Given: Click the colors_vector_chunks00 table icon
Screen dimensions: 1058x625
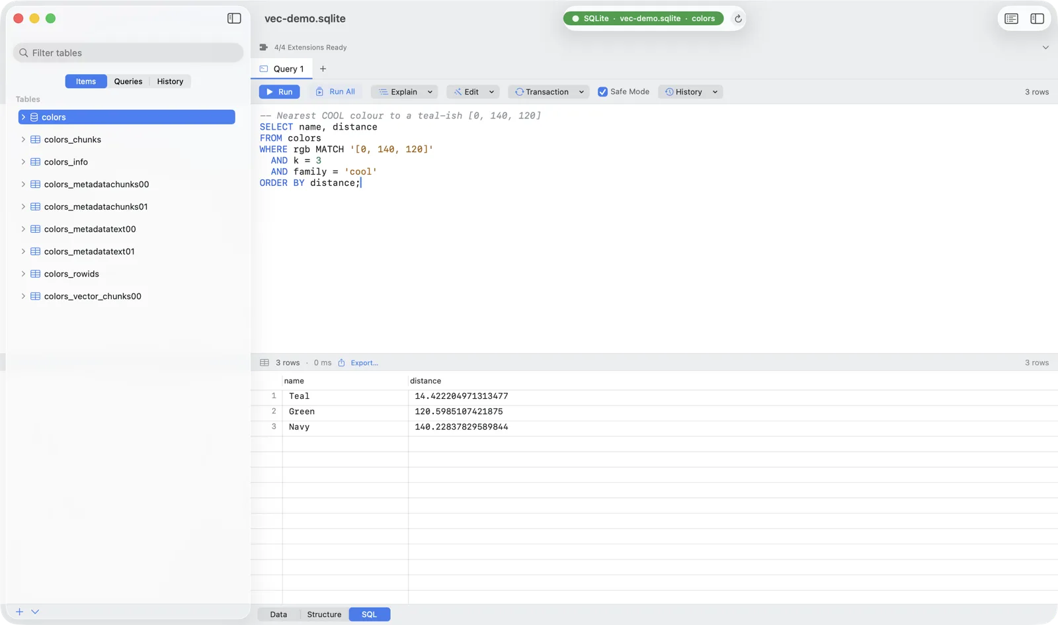Looking at the screenshot, I should [36, 296].
